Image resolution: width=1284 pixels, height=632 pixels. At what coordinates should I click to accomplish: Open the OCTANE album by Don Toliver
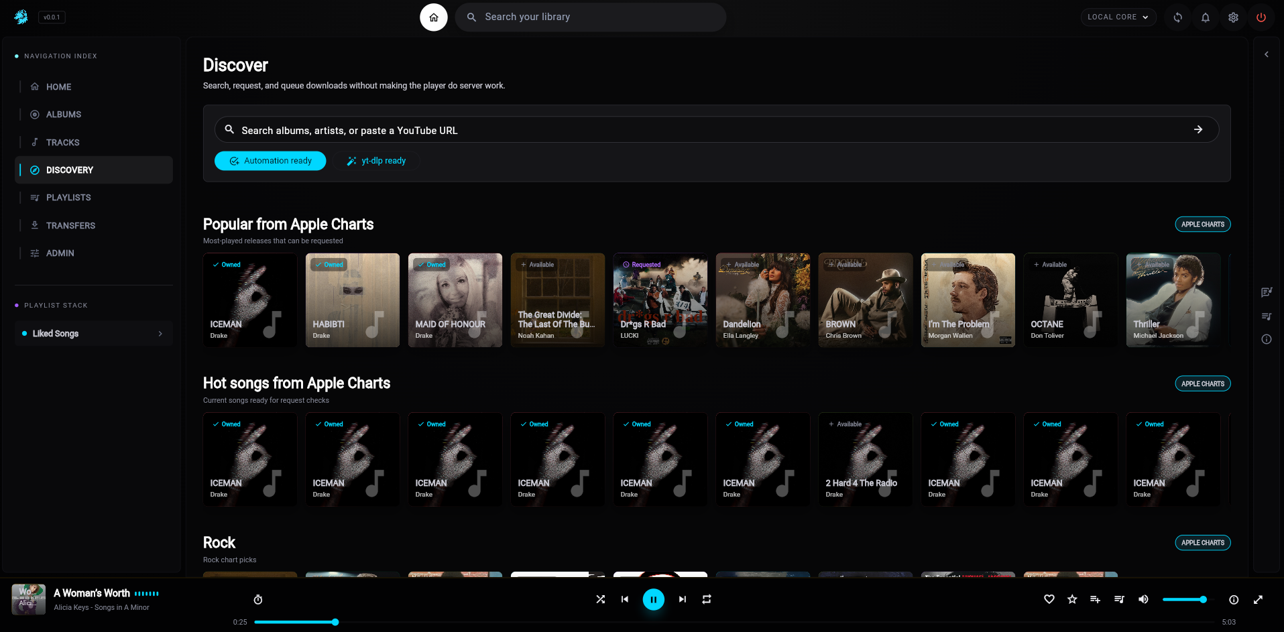tap(1071, 300)
